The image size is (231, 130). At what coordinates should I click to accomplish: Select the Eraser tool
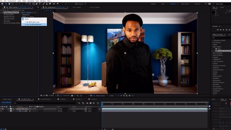click(50, 4)
